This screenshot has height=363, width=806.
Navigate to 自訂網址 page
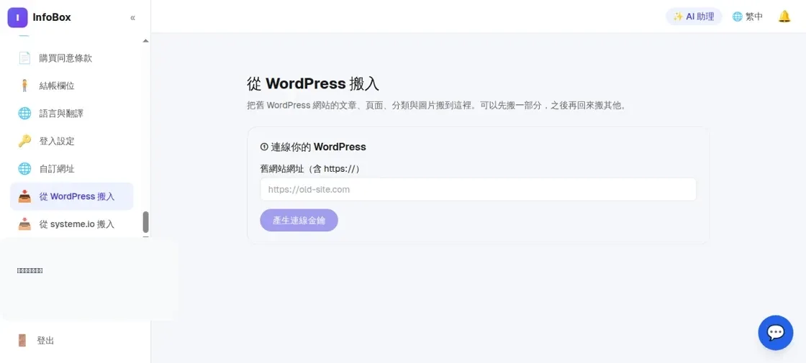click(72, 169)
